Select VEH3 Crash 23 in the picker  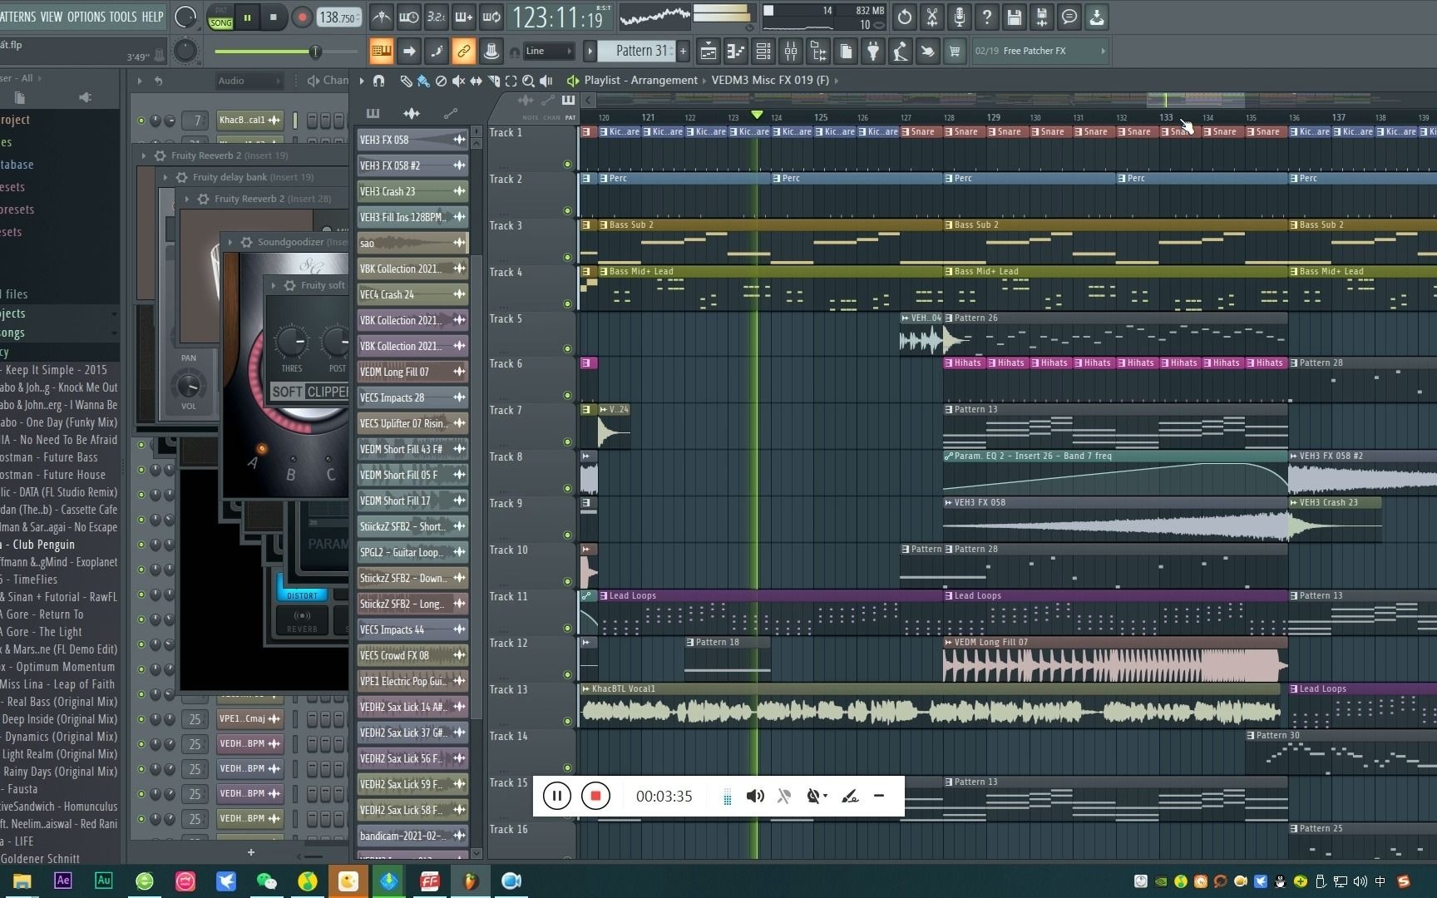[412, 191]
